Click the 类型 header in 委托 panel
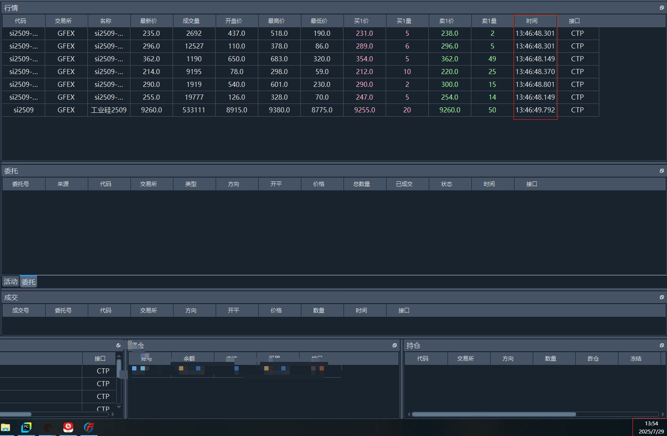667x436 pixels. [x=194, y=184]
